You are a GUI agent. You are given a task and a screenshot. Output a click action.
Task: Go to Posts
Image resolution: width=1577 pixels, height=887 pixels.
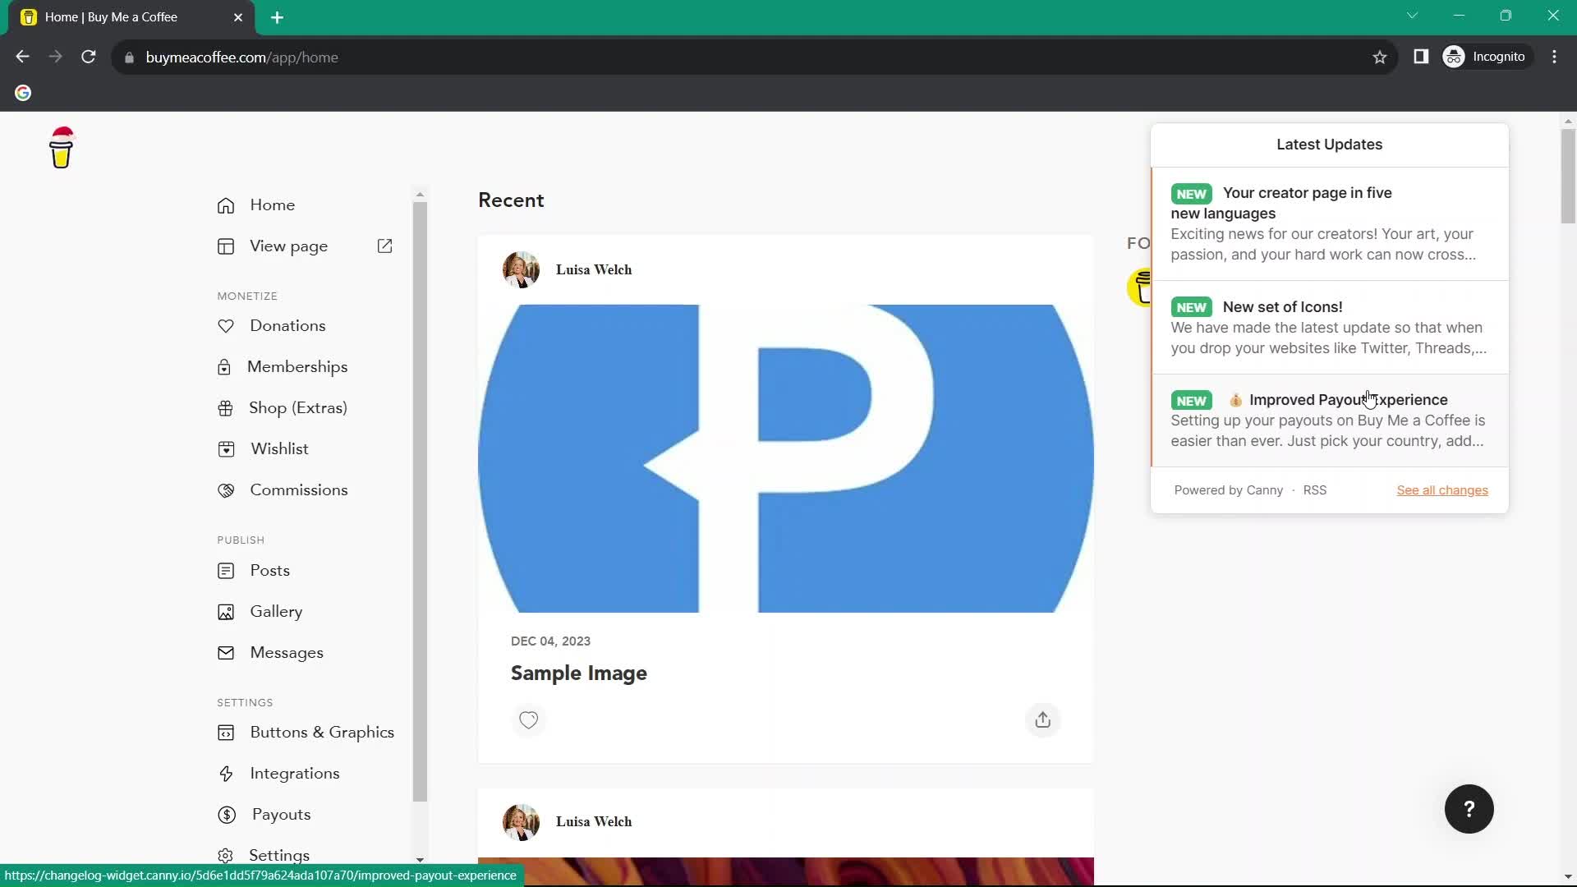269,571
